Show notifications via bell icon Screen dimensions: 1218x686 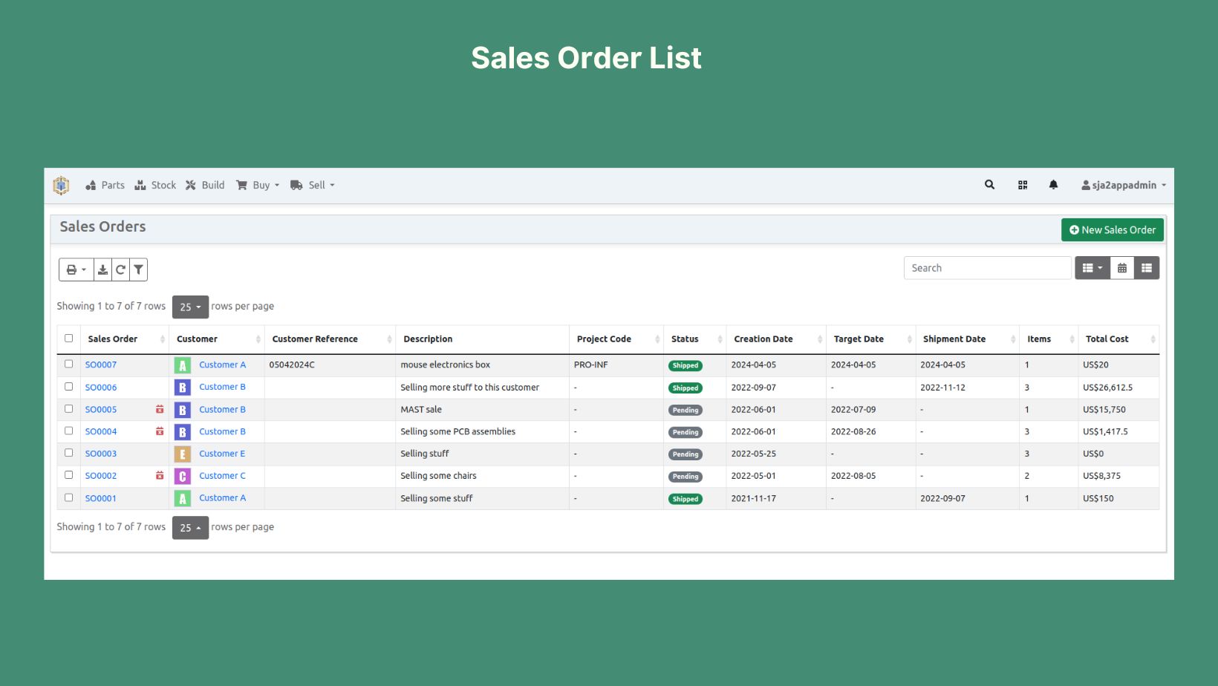(1053, 185)
